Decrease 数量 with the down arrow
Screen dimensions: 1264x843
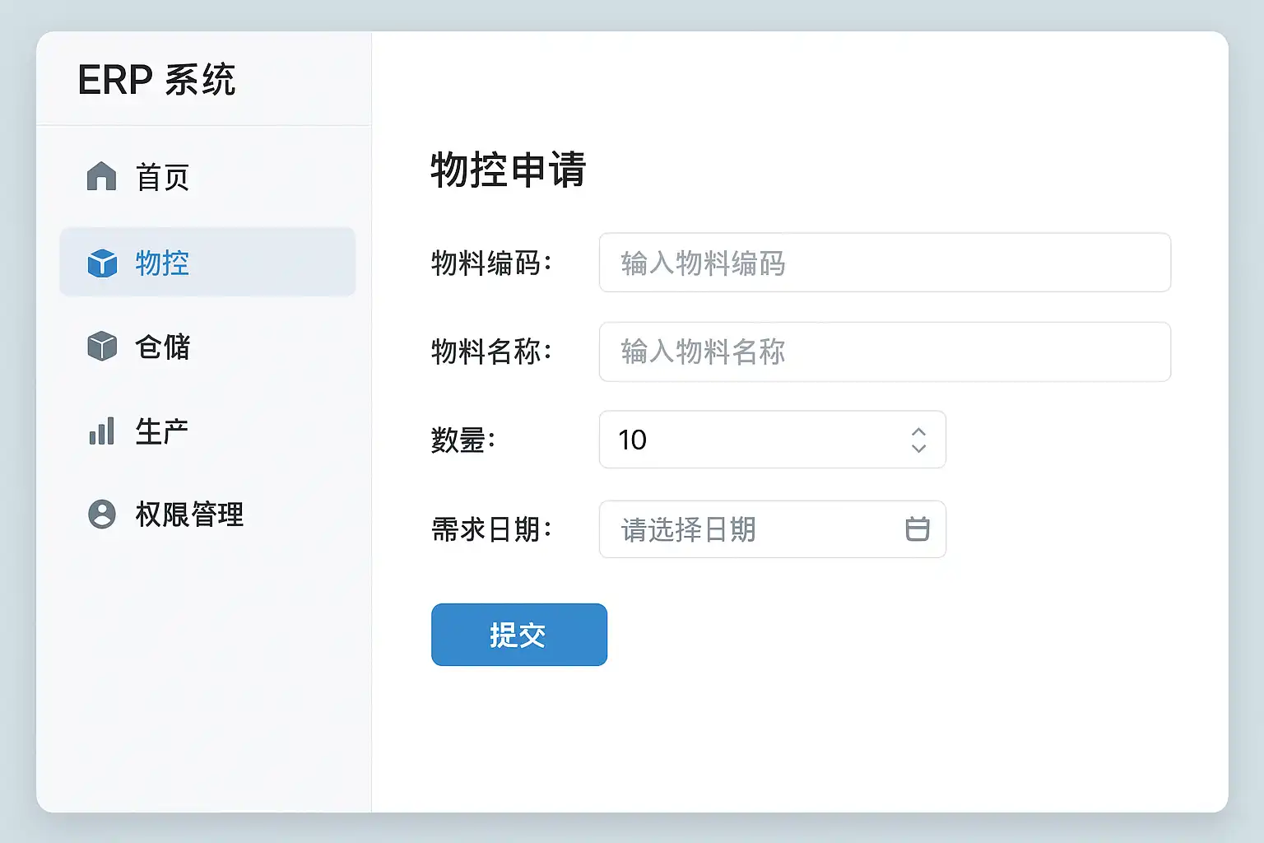pyautogui.click(x=918, y=448)
